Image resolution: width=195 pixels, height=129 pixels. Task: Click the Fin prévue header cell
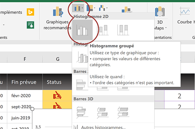[25, 82]
